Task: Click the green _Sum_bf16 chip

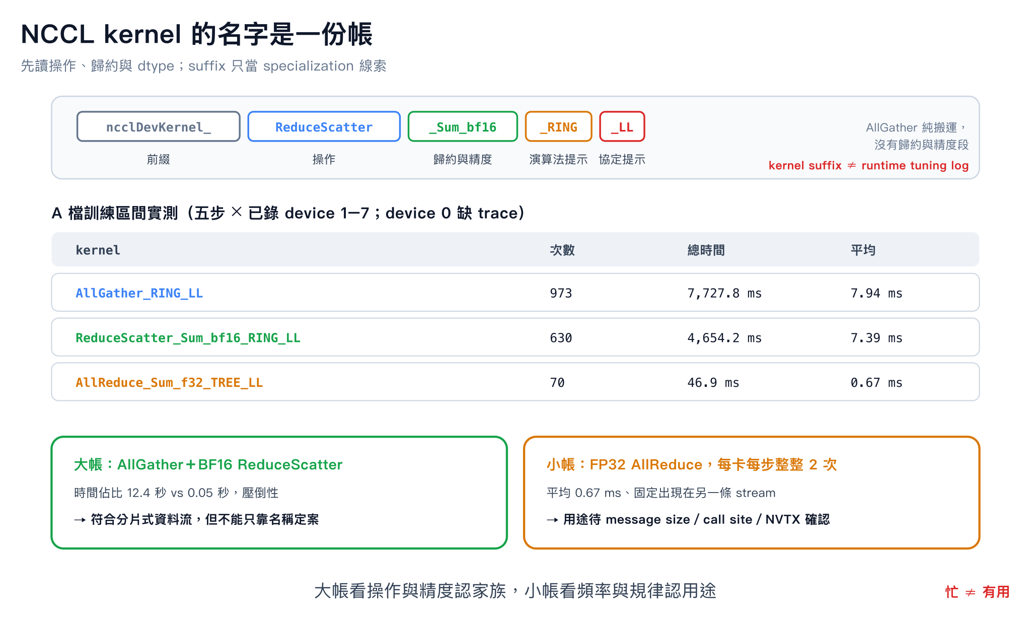Action: point(463,126)
